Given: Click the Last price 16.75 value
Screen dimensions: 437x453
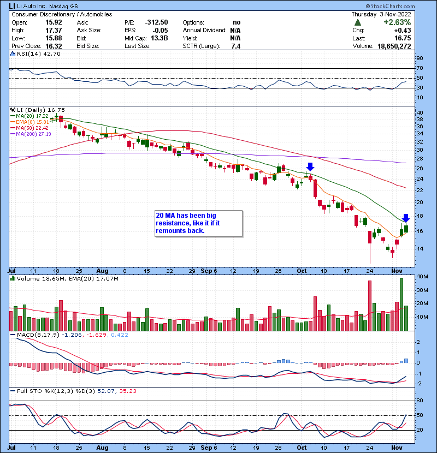Looking at the screenshot, I should click(x=403, y=38).
